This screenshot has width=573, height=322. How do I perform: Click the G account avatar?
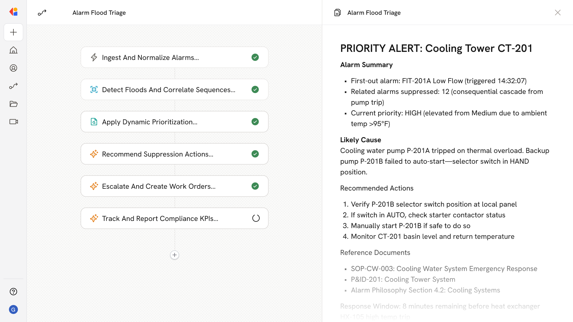(x=13, y=309)
